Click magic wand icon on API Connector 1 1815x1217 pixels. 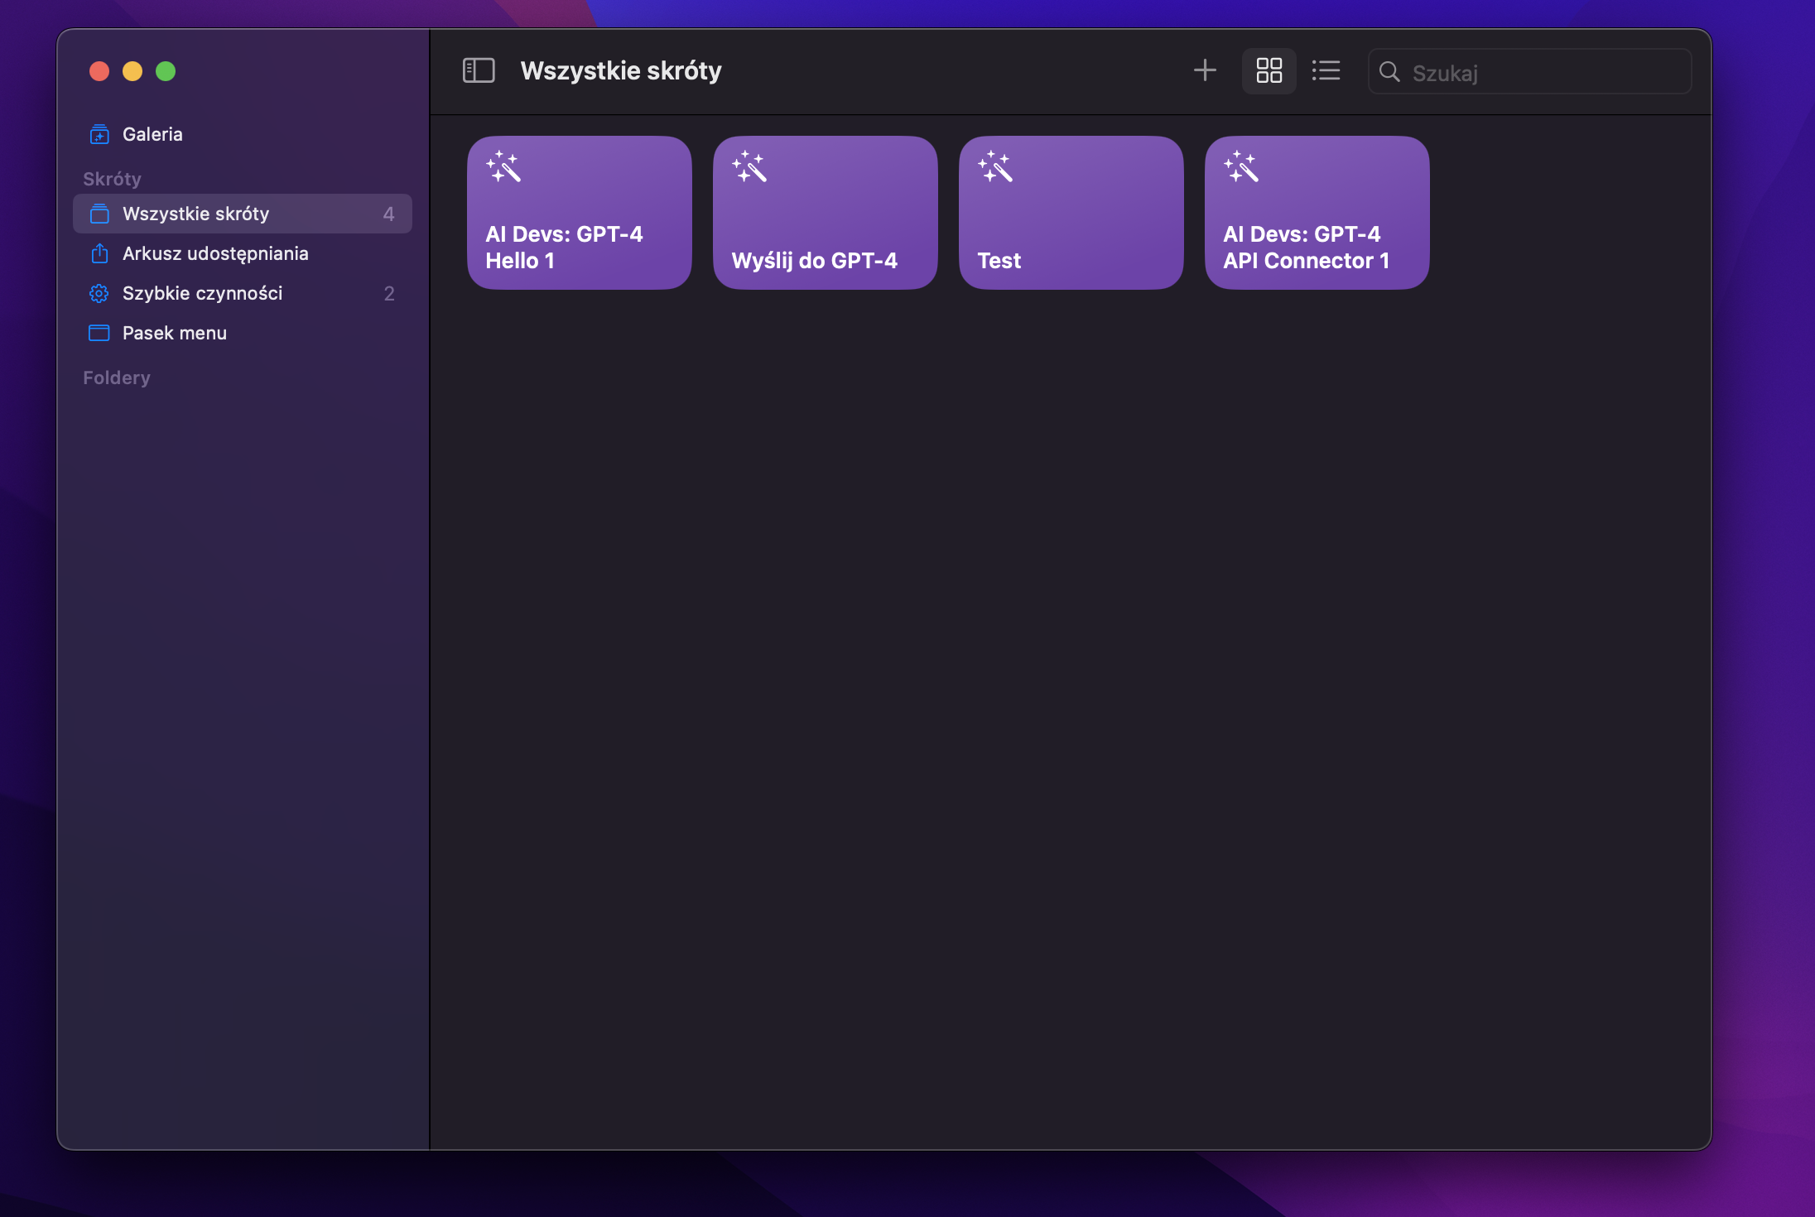pyautogui.click(x=1241, y=166)
